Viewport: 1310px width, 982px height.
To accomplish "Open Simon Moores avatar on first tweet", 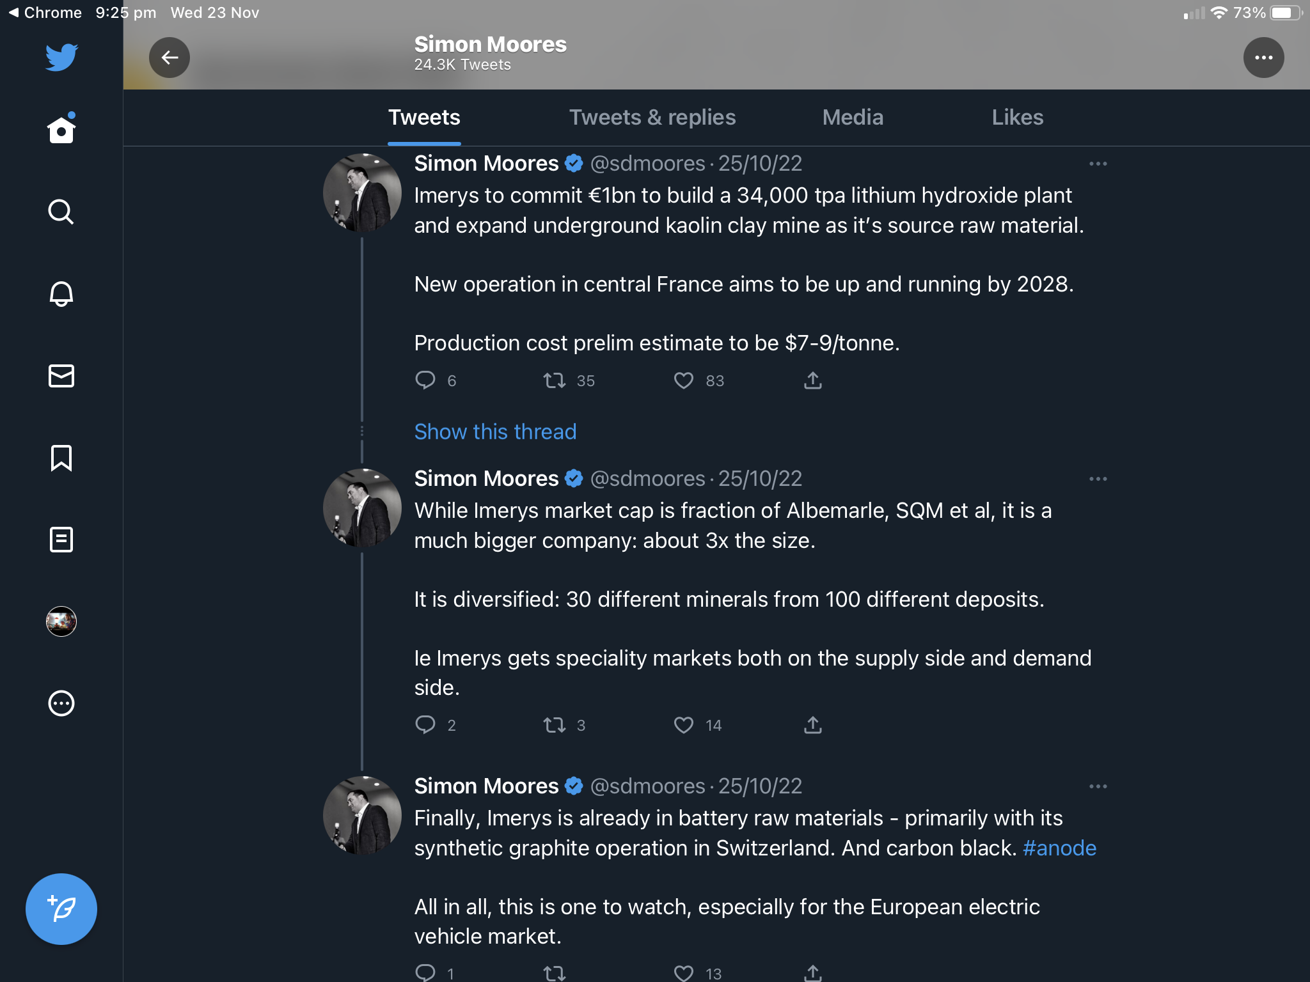I will 362,192.
